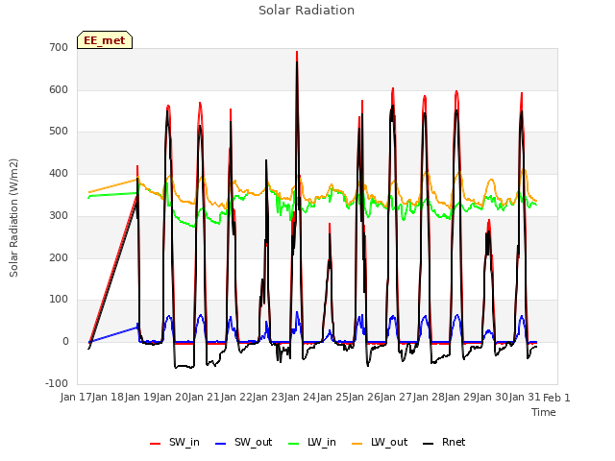Click the EE_met annotation label
This screenshot has height=461, width=615.
pyautogui.click(x=105, y=40)
